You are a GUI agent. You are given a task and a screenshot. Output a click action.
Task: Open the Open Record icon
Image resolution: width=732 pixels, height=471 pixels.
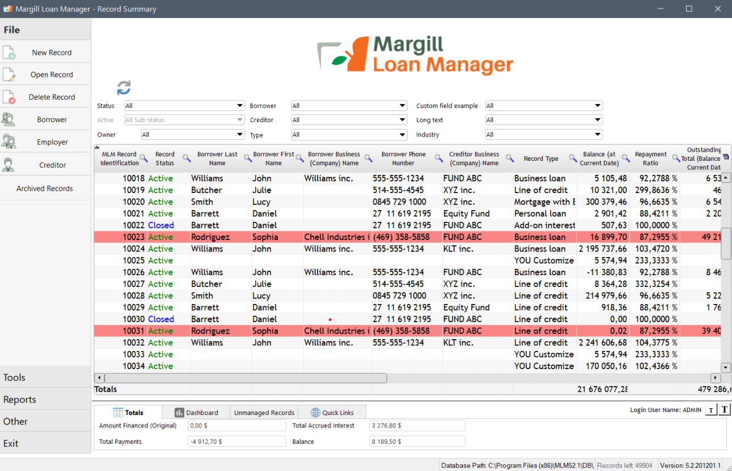tap(10, 74)
